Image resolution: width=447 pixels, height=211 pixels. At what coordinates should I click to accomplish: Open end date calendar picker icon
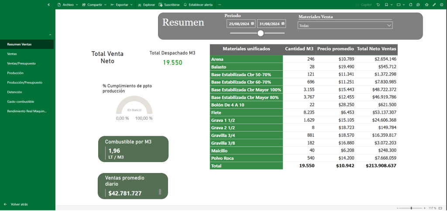pos(283,24)
